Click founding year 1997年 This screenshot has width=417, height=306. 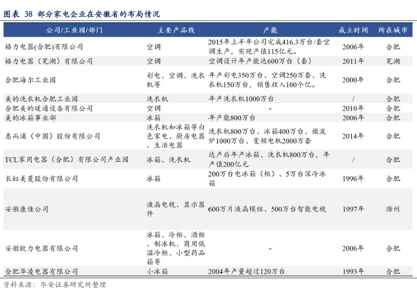pyautogui.click(x=353, y=209)
